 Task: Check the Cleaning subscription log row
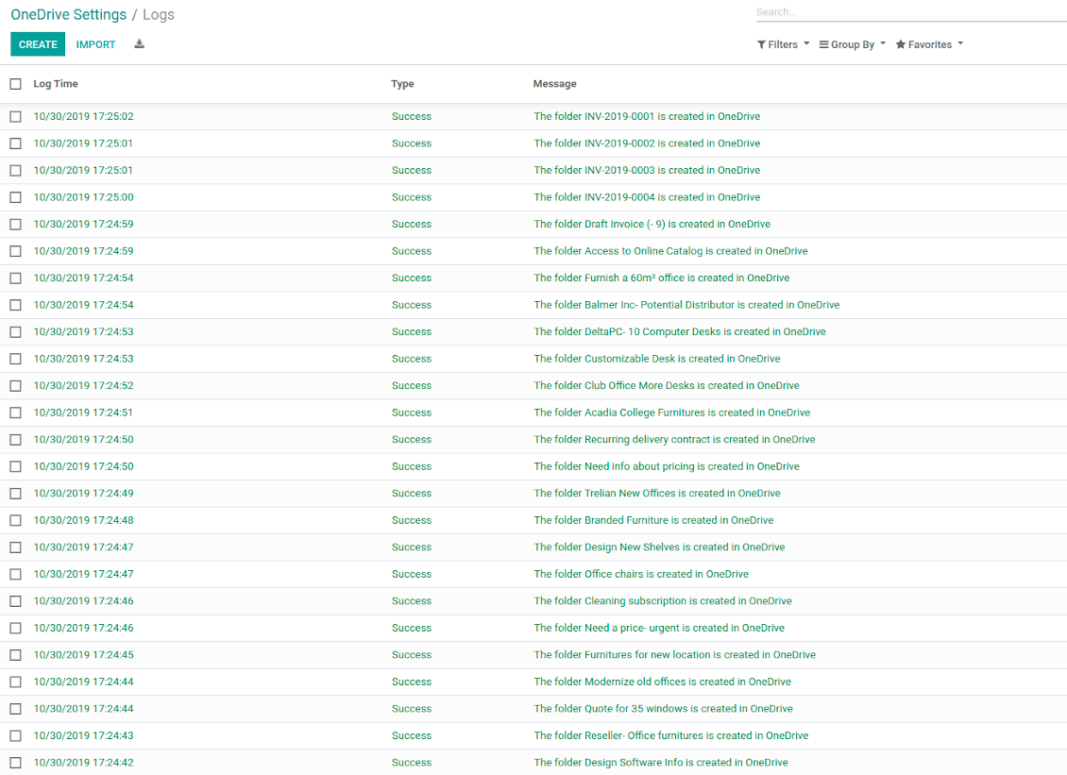pos(16,600)
